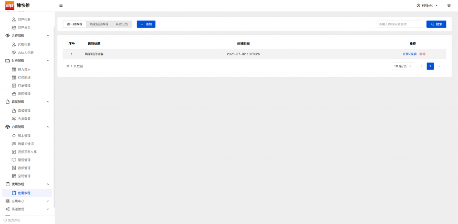Open 流量关键词 page
Image resolution: width=458 pixels, height=224 pixels.
pos(25,144)
